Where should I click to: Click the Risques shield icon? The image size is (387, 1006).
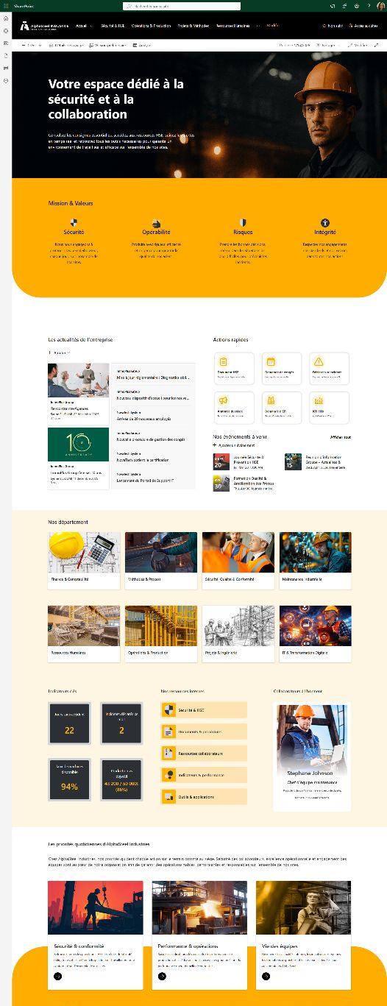242,222
